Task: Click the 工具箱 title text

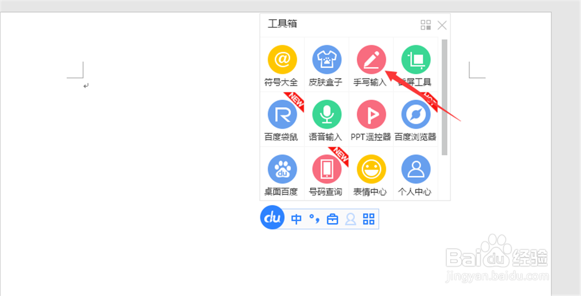Action: (282, 24)
